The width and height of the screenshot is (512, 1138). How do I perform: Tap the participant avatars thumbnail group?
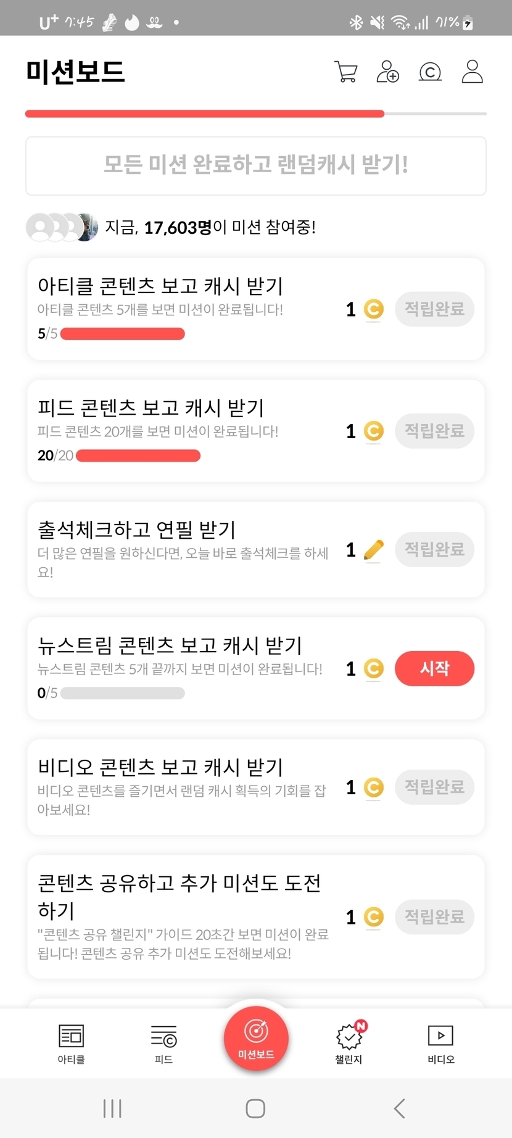pos(62,227)
